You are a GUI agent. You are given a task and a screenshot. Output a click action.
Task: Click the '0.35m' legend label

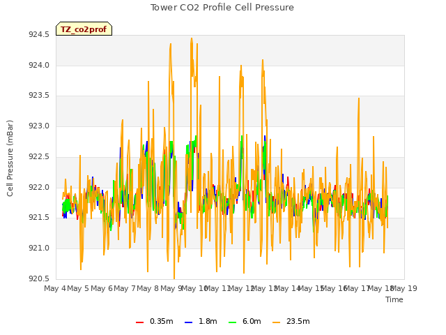coord(161,321)
